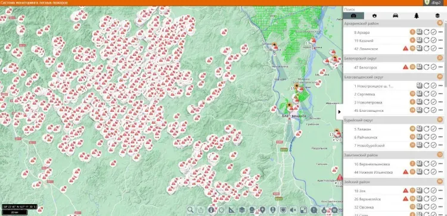
Task: Collapse the Зейский район group
Action: pyautogui.click(x=393, y=181)
